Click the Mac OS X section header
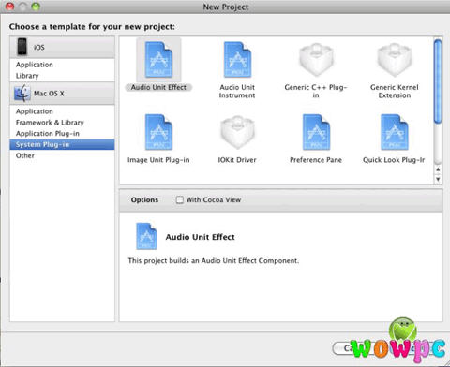Viewport: 450px width, 367px height. click(x=62, y=94)
